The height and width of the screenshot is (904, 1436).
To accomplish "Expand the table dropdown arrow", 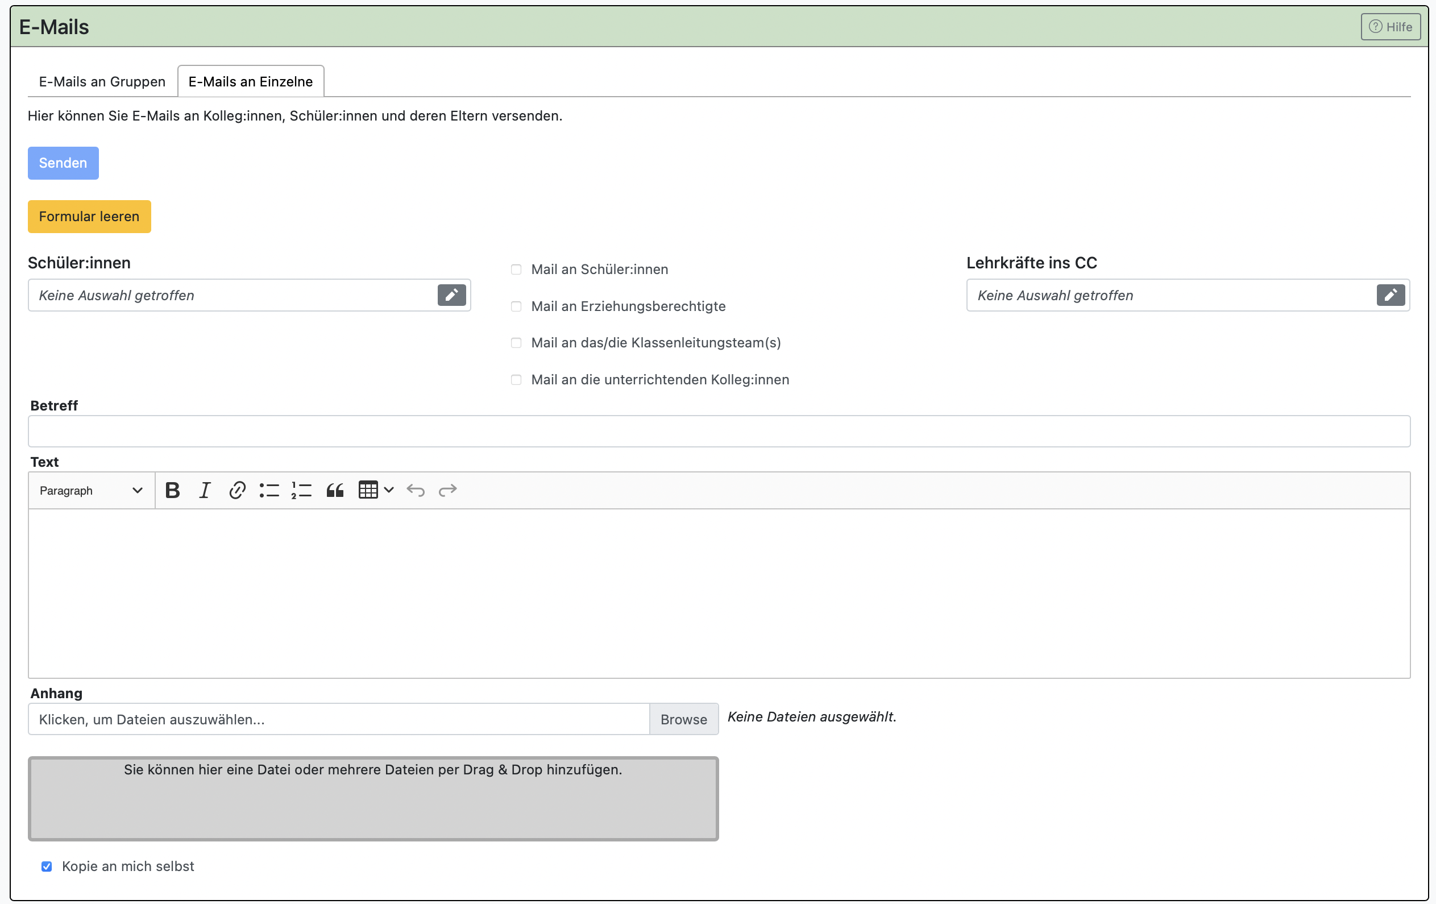I will [x=389, y=490].
